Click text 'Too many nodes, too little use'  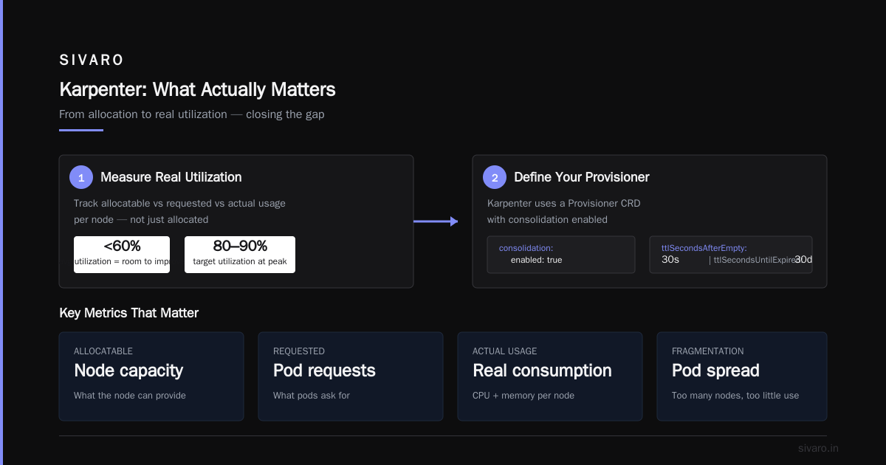735,396
